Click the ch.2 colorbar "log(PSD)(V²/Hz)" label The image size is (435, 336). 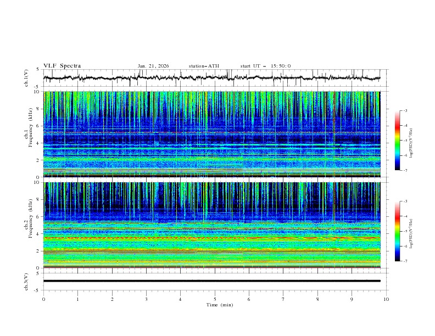(x=411, y=234)
